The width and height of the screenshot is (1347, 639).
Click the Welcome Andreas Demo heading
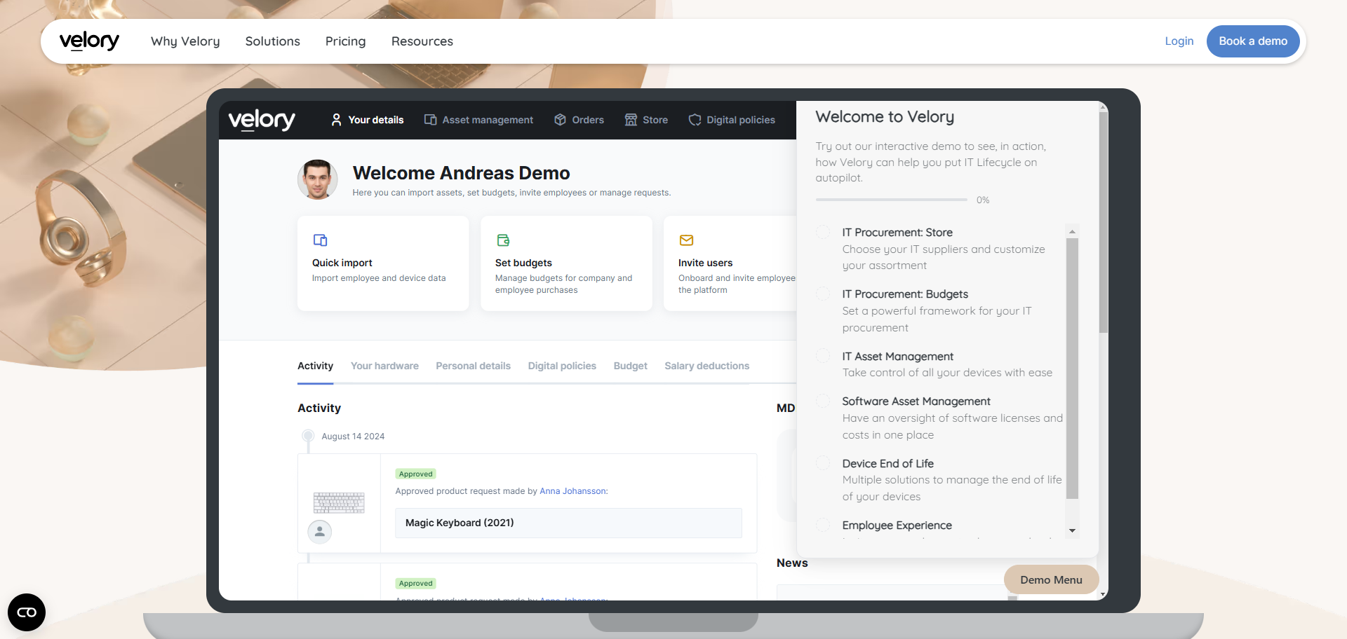(461, 173)
